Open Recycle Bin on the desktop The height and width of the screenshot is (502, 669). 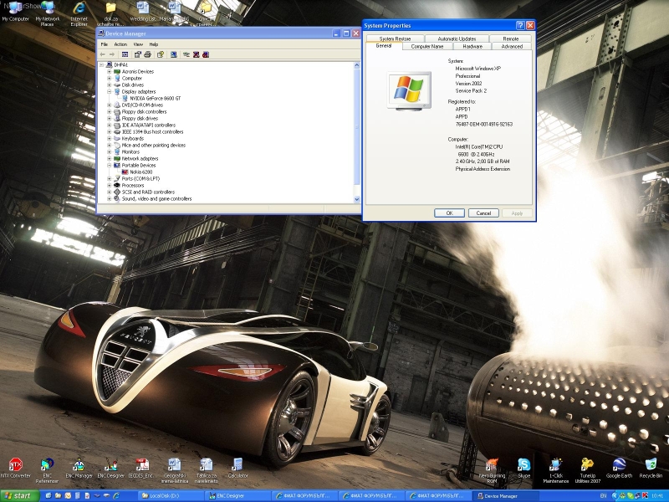[651, 465]
